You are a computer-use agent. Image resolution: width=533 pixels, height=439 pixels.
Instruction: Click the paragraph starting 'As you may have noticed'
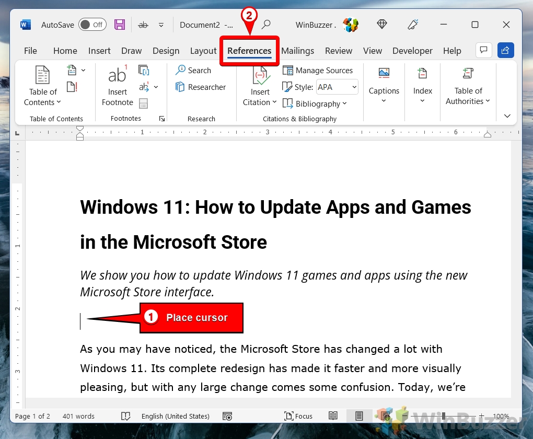(x=273, y=368)
